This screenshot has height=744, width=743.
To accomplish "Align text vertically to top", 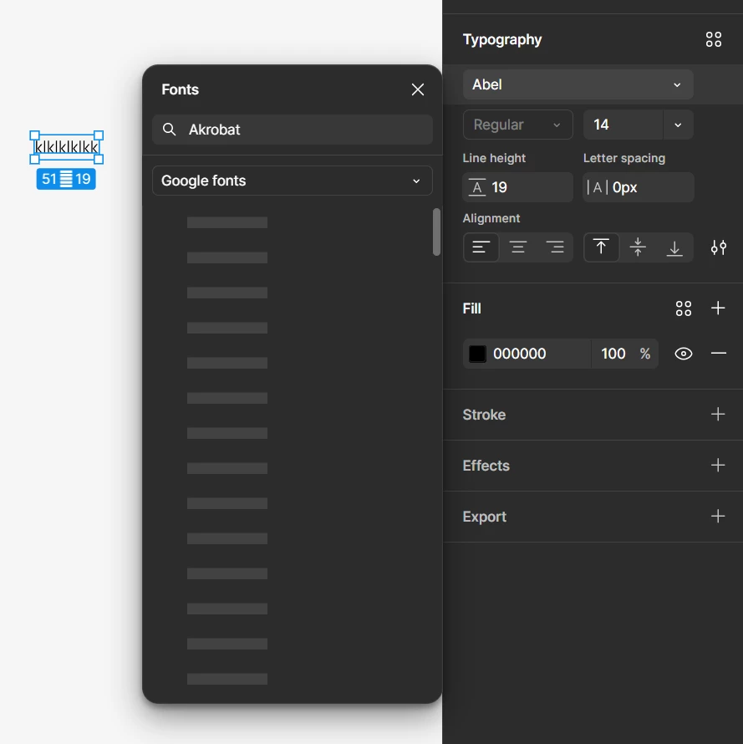I will point(601,247).
